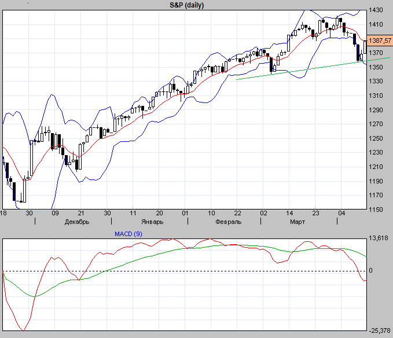Click the 1310 price axis label
Image resolution: width=393 pixels, height=338 pixels.
376,95
